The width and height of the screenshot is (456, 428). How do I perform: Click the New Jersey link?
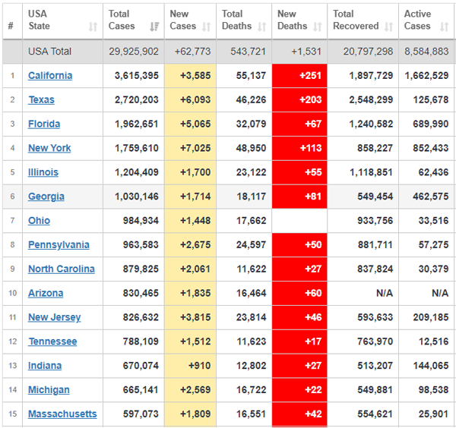55,317
